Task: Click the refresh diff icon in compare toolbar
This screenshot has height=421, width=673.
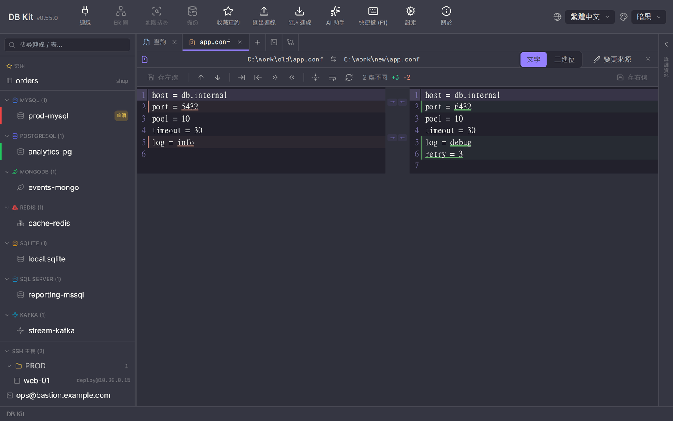Action: (x=349, y=77)
